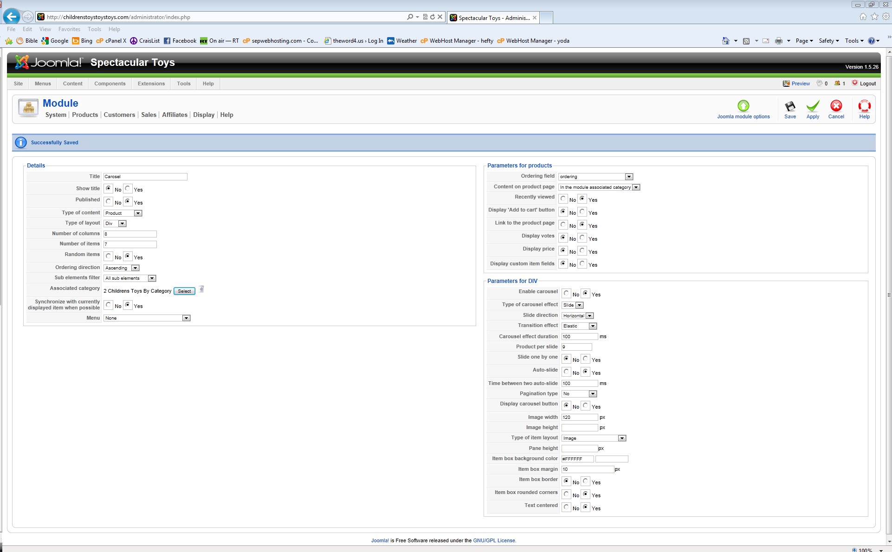This screenshot has width=892, height=552.
Task: Set Enable carousel to No
Action: pyautogui.click(x=567, y=293)
